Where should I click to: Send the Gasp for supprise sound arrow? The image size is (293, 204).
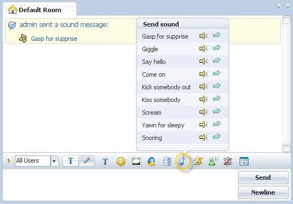coord(217,35)
